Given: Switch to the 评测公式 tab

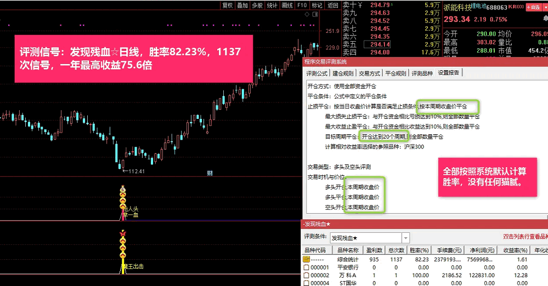Looking at the screenshot, I should point(317,73).
